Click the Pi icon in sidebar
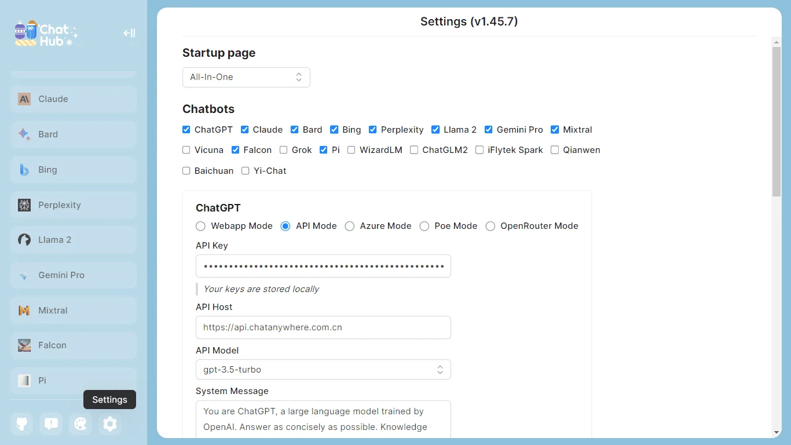The width and height of the screenshot is (791, 445). [24, 381]
